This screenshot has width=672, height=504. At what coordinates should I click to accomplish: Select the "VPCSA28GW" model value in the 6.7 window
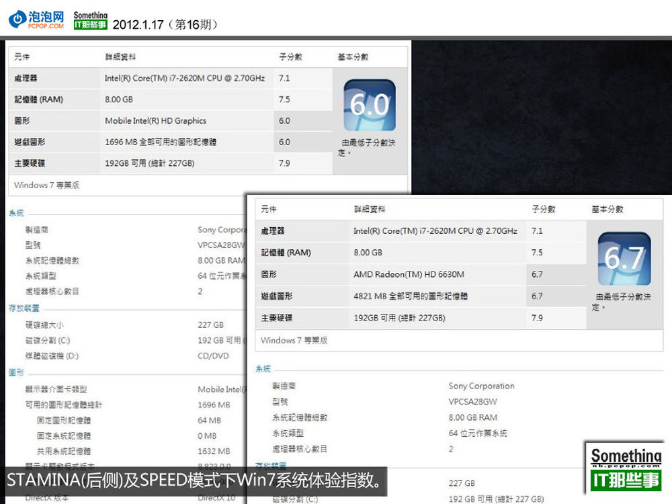(472, 402)
